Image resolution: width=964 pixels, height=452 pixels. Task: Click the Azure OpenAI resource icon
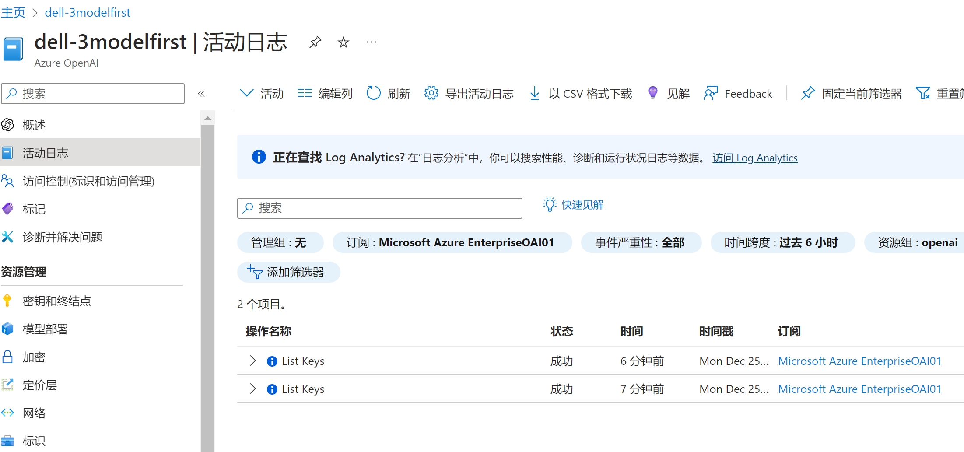tap(13, 49)
